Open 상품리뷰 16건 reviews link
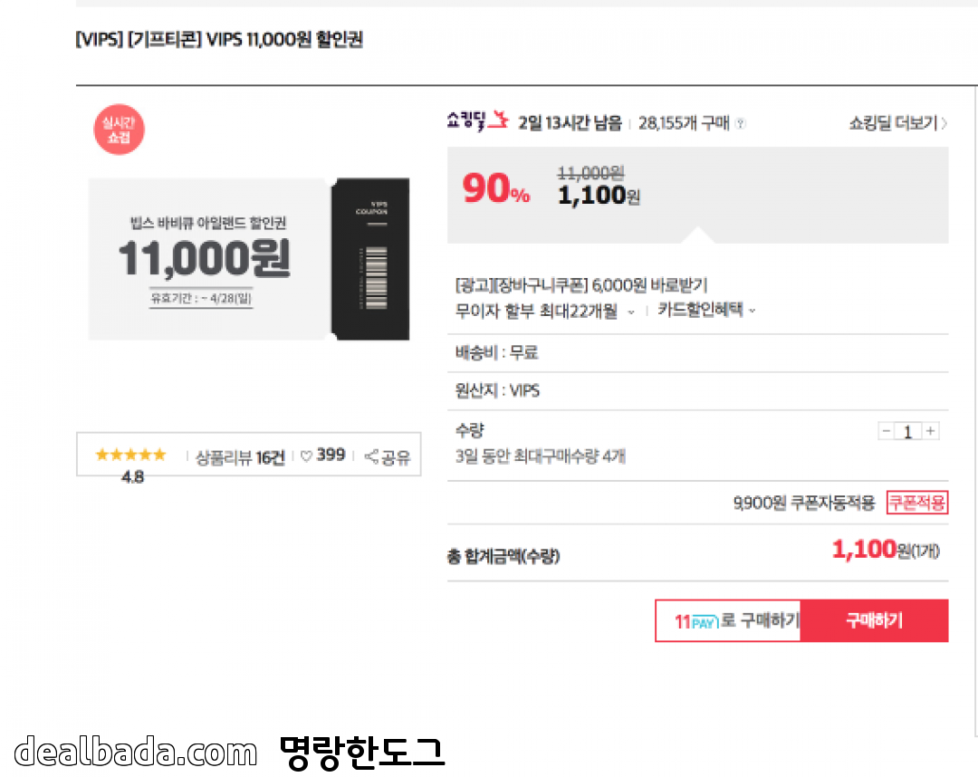The width and height of the screenshot is (978, 777). 240,457
